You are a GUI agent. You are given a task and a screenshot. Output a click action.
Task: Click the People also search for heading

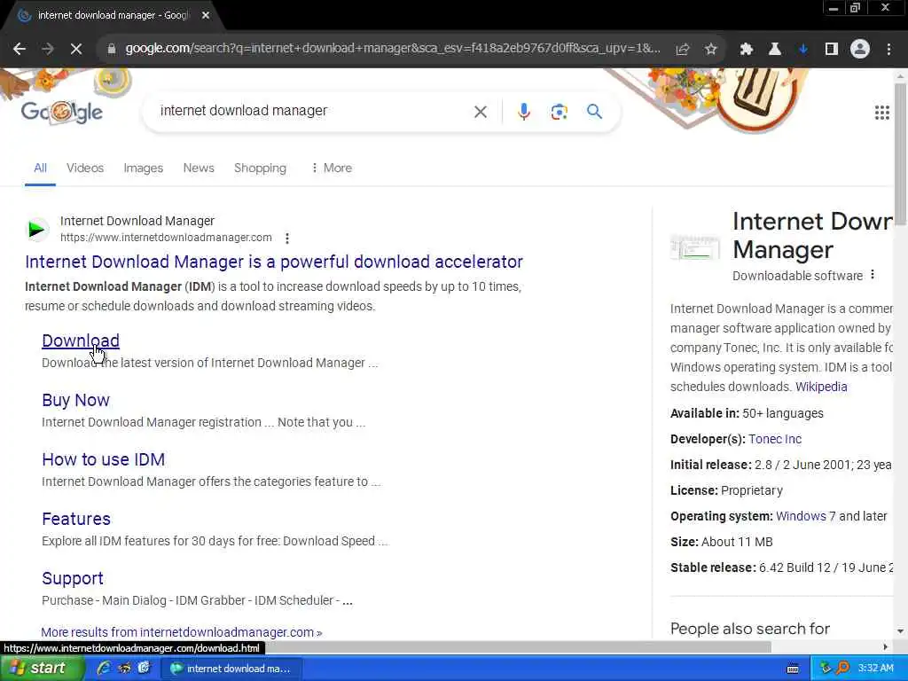[x=750, y=629]
